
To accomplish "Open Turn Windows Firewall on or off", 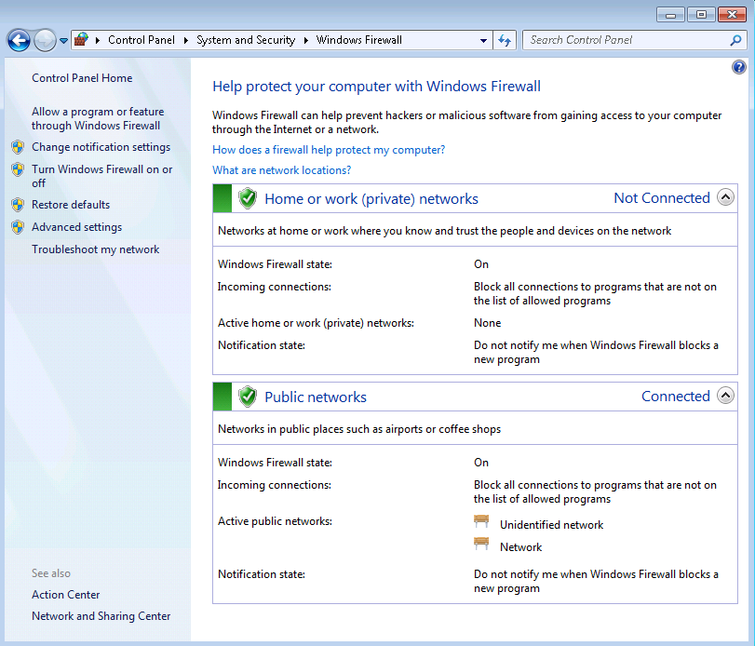I will pos(102,176).
